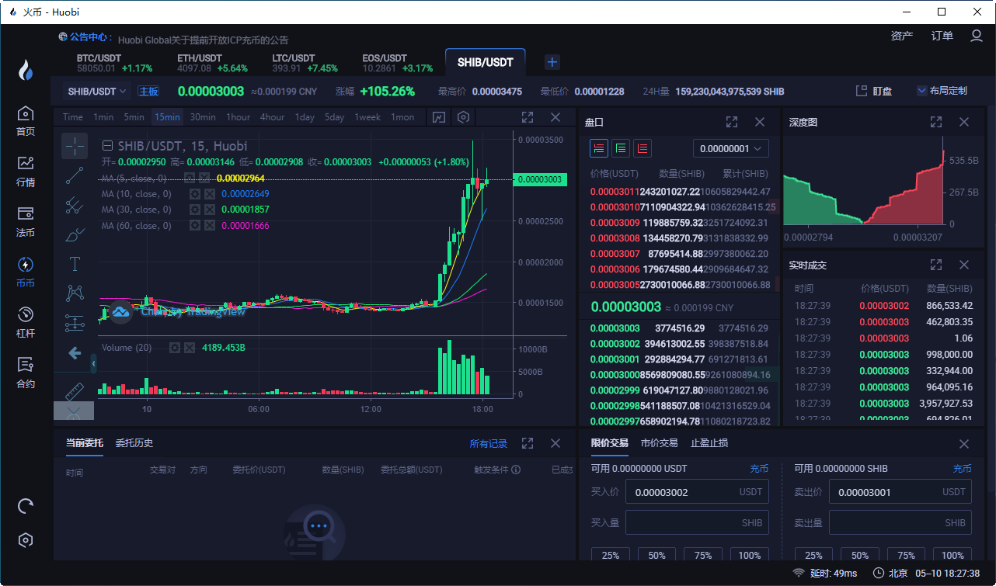The height and width of the screenshot is (586, 996).
Task: Expand the 实时成交 trades panel fullscreen
Action: tap(936, 265)
